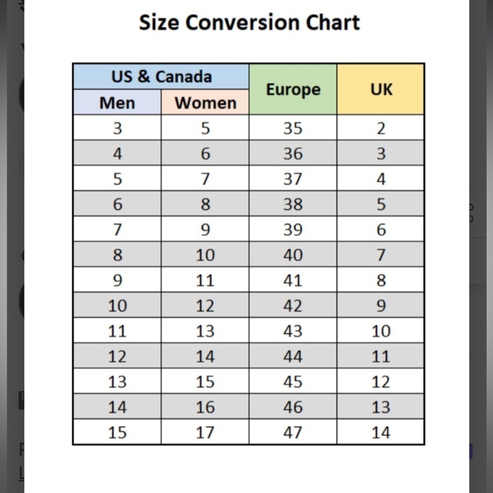Click the Women column header
This screenshot has height=493, width=493.
[205, 102]
